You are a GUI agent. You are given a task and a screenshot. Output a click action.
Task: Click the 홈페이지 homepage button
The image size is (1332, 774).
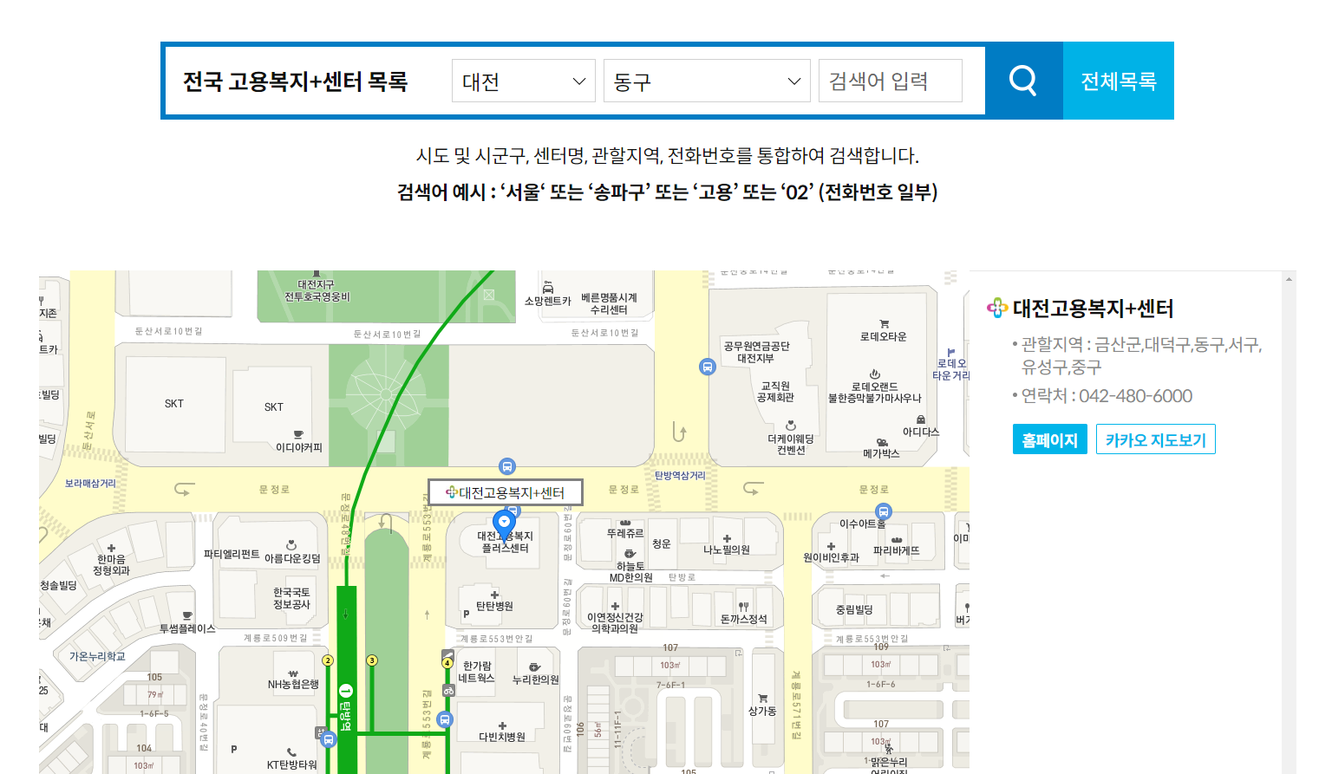[1049, 439]
